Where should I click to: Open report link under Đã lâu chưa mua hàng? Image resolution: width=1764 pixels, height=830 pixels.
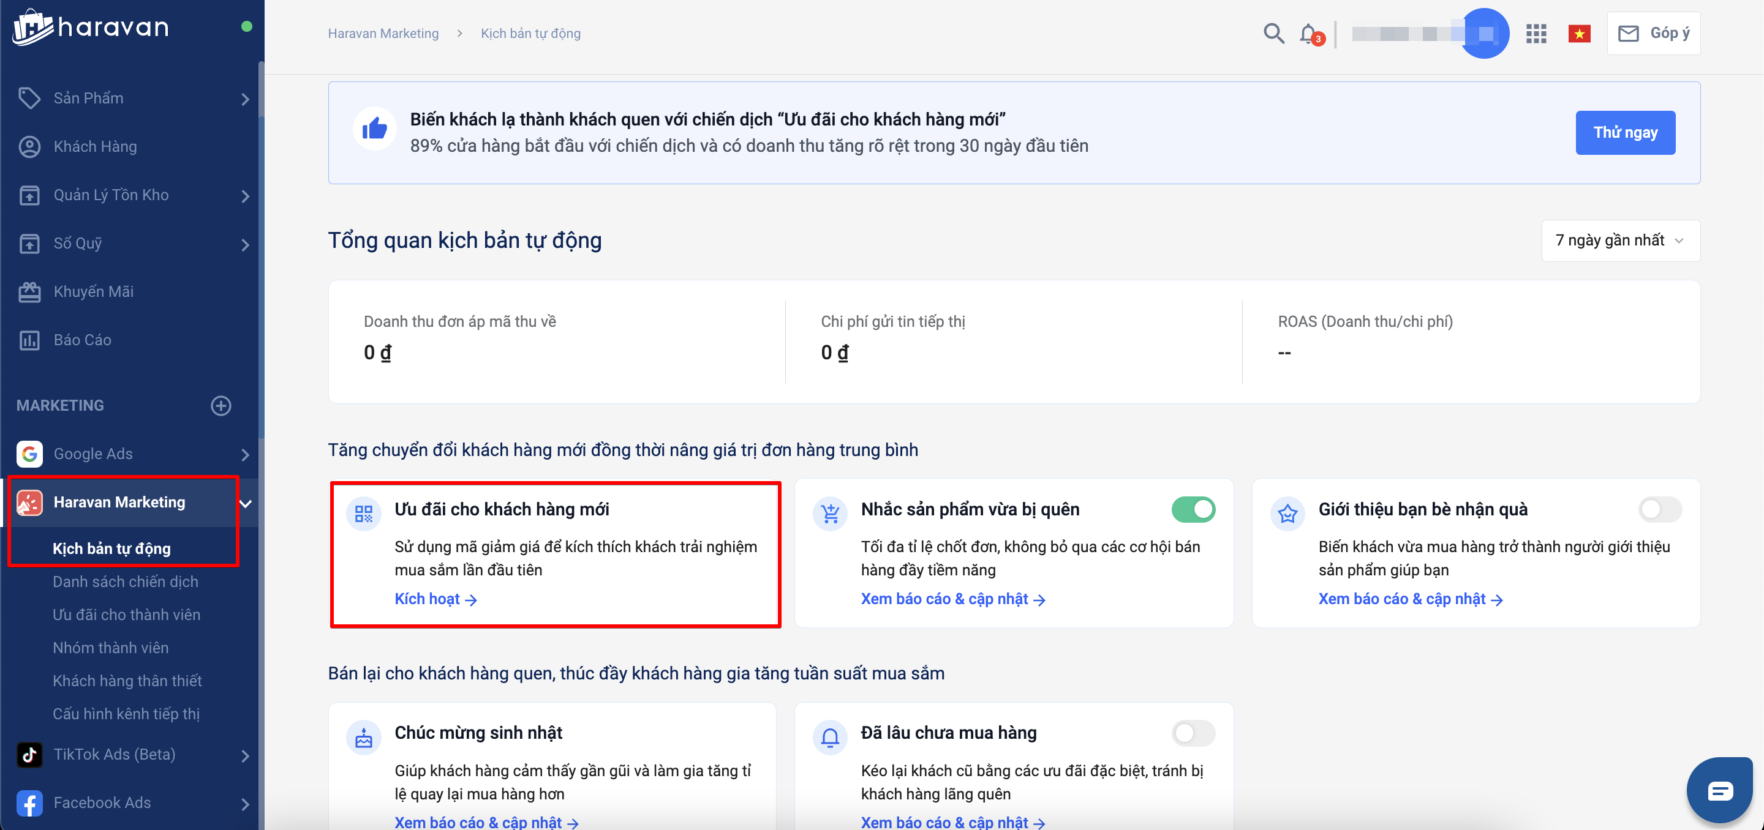pos(952,823)
